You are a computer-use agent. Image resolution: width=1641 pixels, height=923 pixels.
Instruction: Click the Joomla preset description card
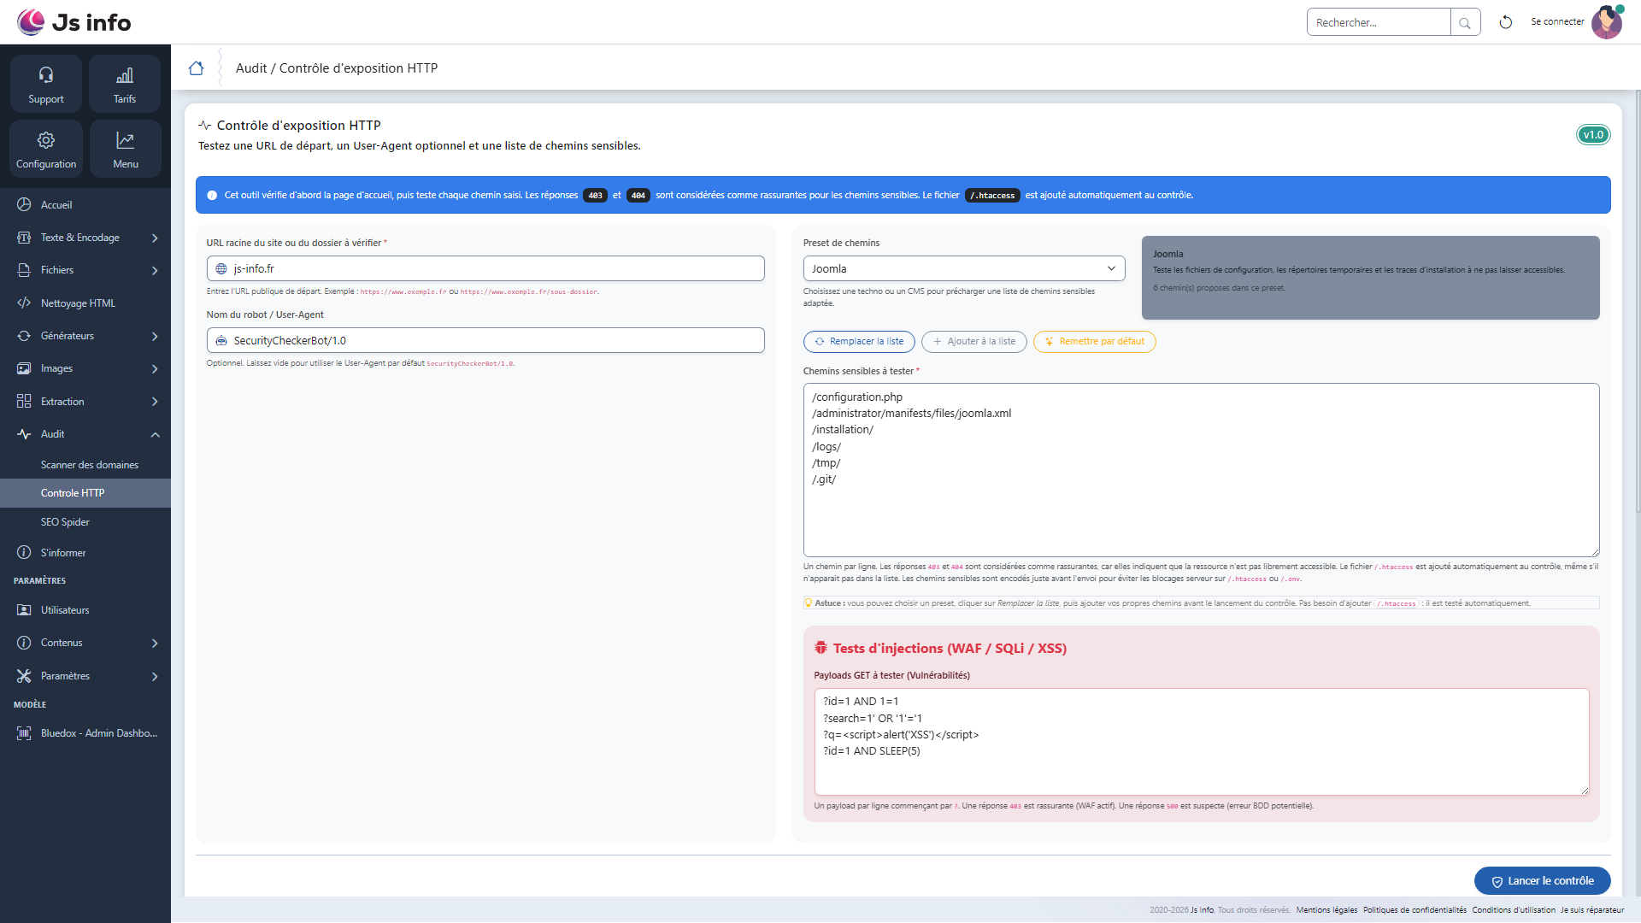pos(1370,278)
